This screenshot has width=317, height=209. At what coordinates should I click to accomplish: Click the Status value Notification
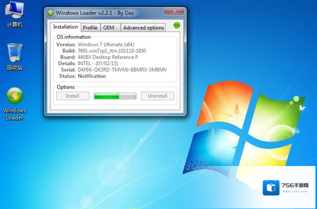(92, 76)
